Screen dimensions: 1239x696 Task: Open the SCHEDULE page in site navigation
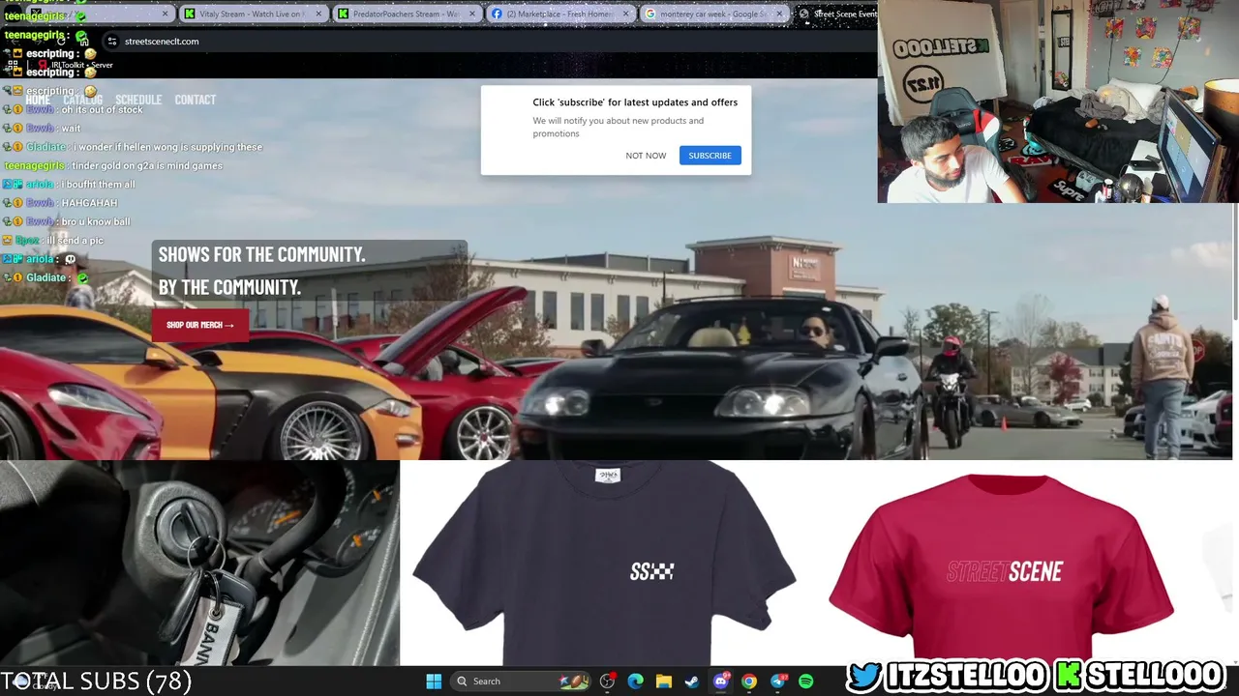coord(138,100)
